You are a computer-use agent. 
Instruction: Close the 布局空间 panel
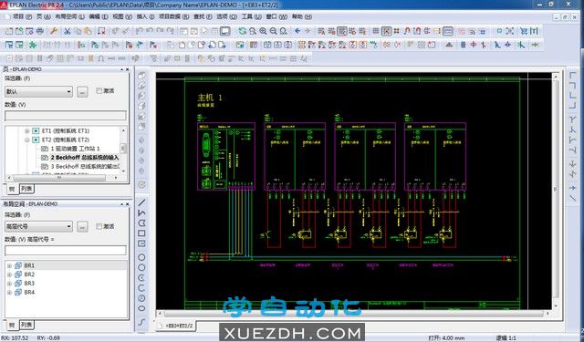click(x=128, y=204)
